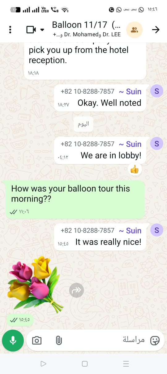Tap the thumbs-up reaction on lobby message
Viewport: 167px width, 374px height.
click(135, 169)
